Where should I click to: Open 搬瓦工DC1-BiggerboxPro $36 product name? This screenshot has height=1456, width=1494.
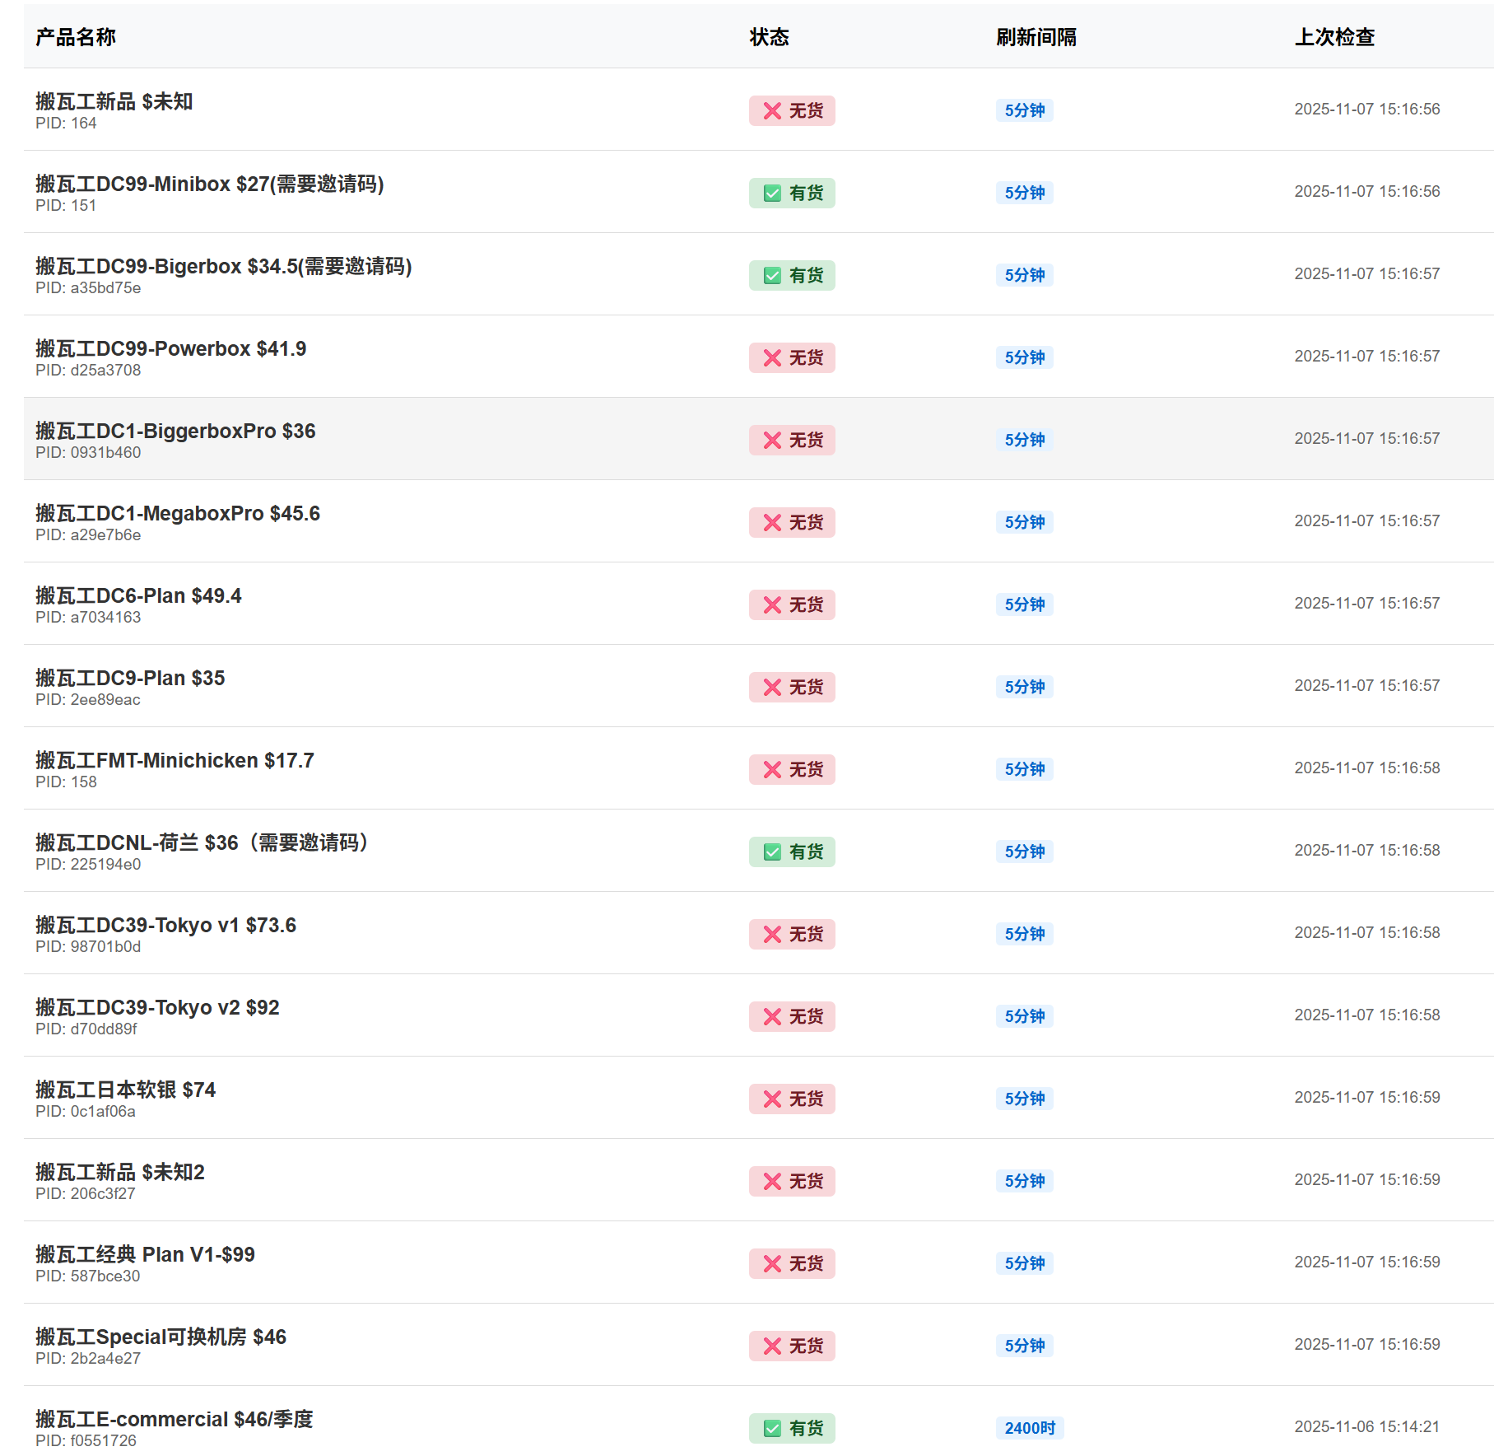coord(175,432)
